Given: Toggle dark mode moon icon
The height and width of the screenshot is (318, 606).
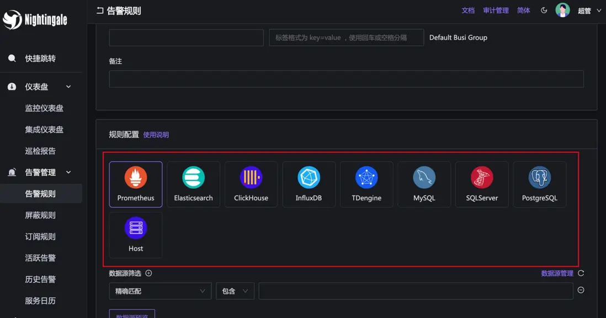Looking at the screenshot, I should pyautogui.click(x=544, y=10).
